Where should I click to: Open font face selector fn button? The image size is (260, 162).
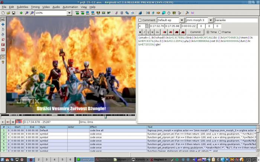coord(157,32)
